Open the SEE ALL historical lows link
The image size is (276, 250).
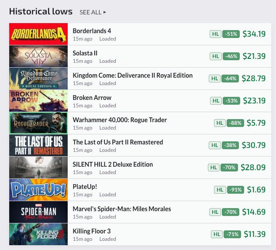click(93, 12)
